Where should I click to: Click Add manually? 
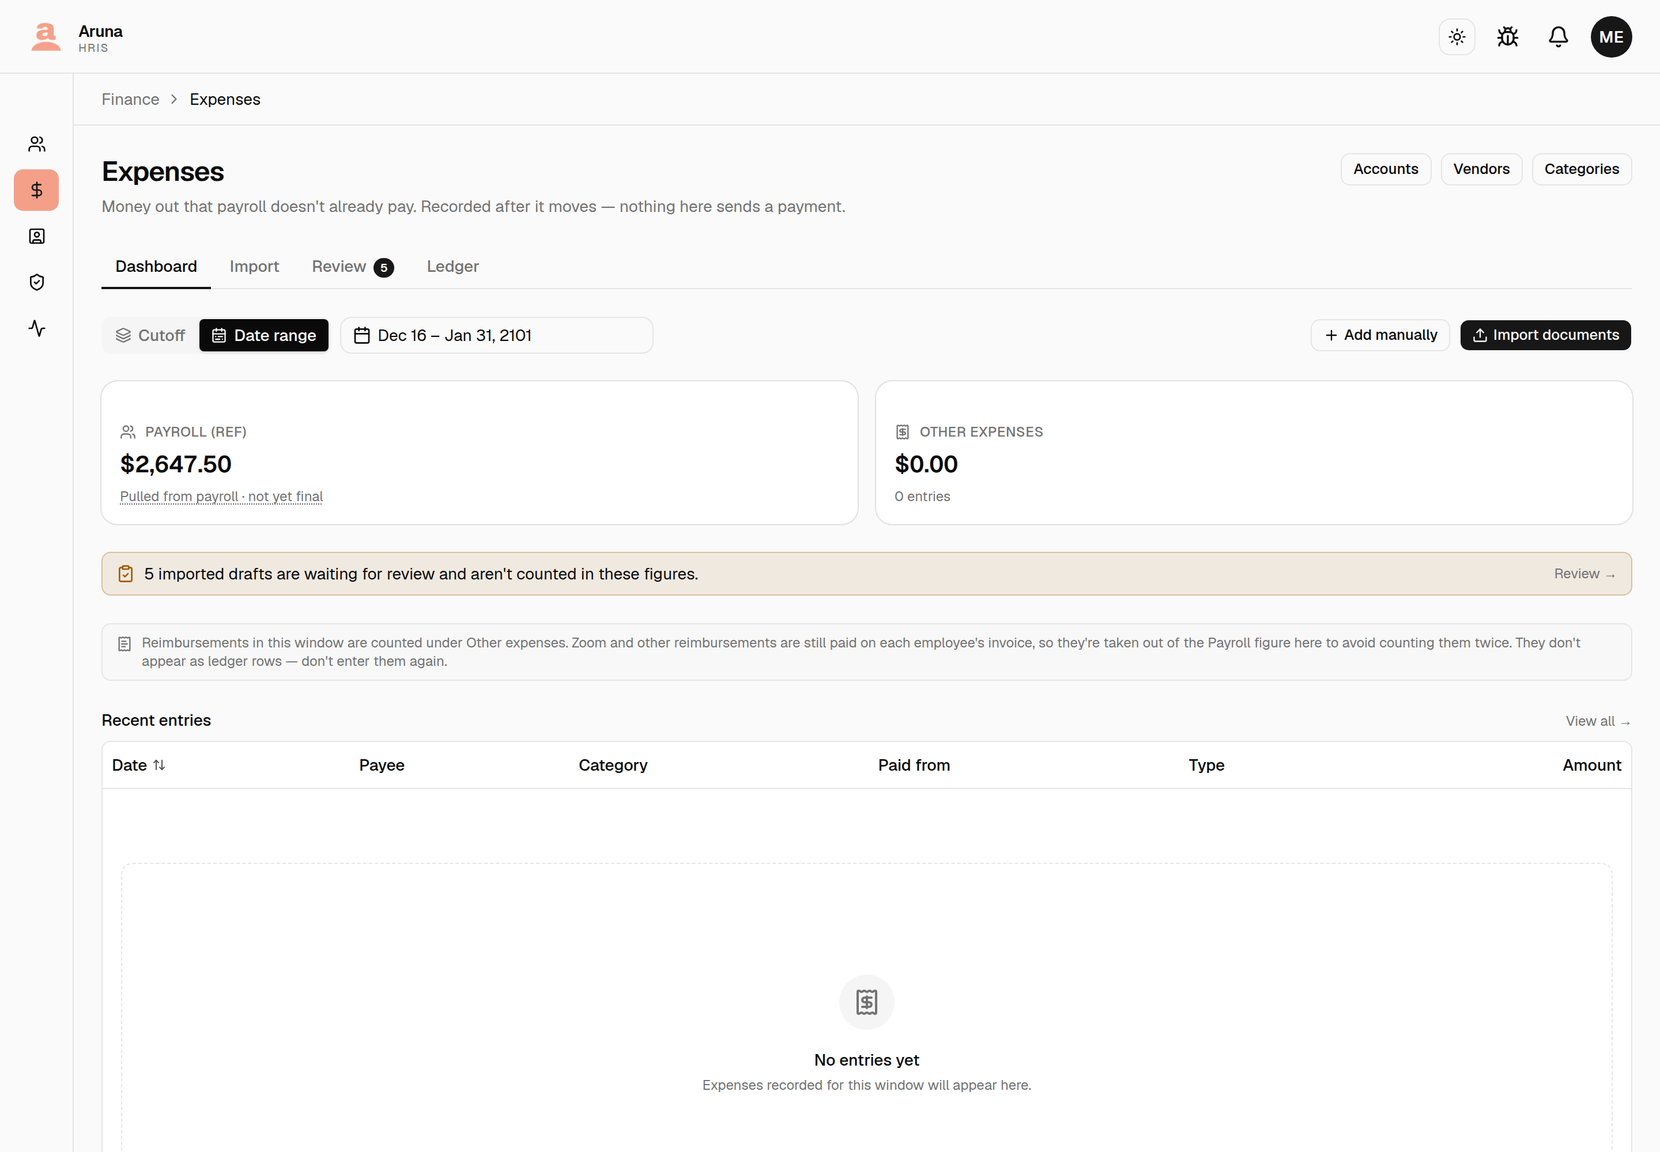[x=1380, y=335]
